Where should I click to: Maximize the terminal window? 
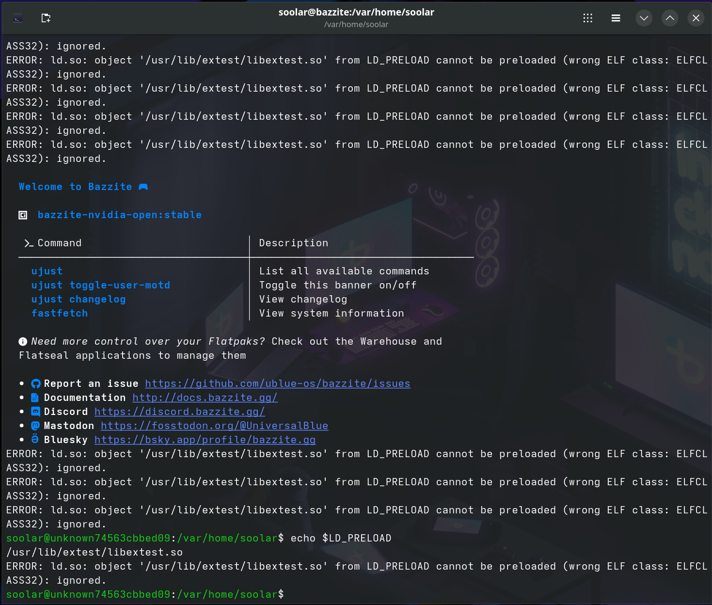pos(670,18)
